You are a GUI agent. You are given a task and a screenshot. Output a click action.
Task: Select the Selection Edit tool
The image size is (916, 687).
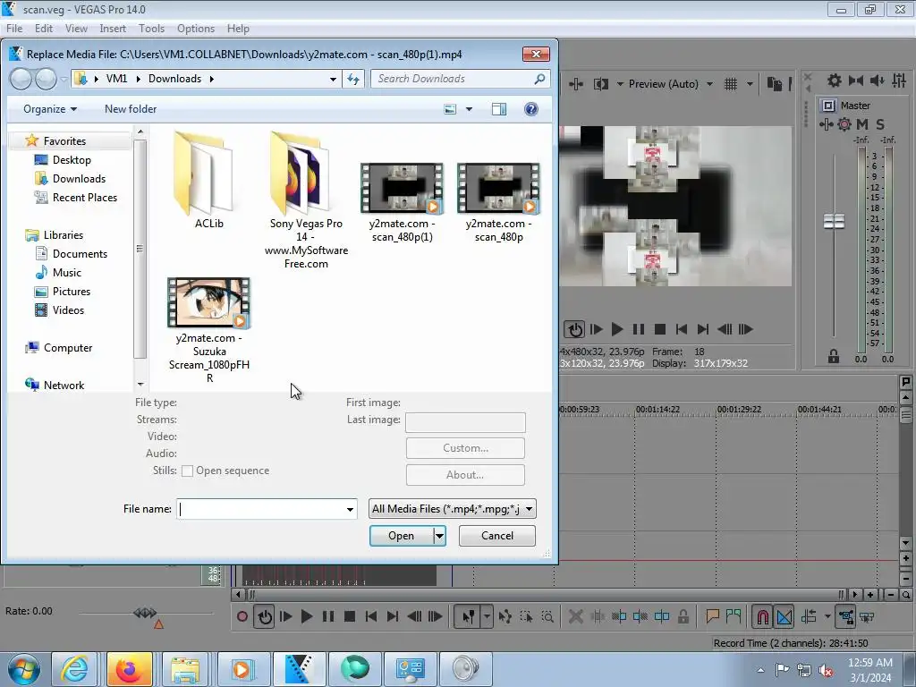[526, 616]
